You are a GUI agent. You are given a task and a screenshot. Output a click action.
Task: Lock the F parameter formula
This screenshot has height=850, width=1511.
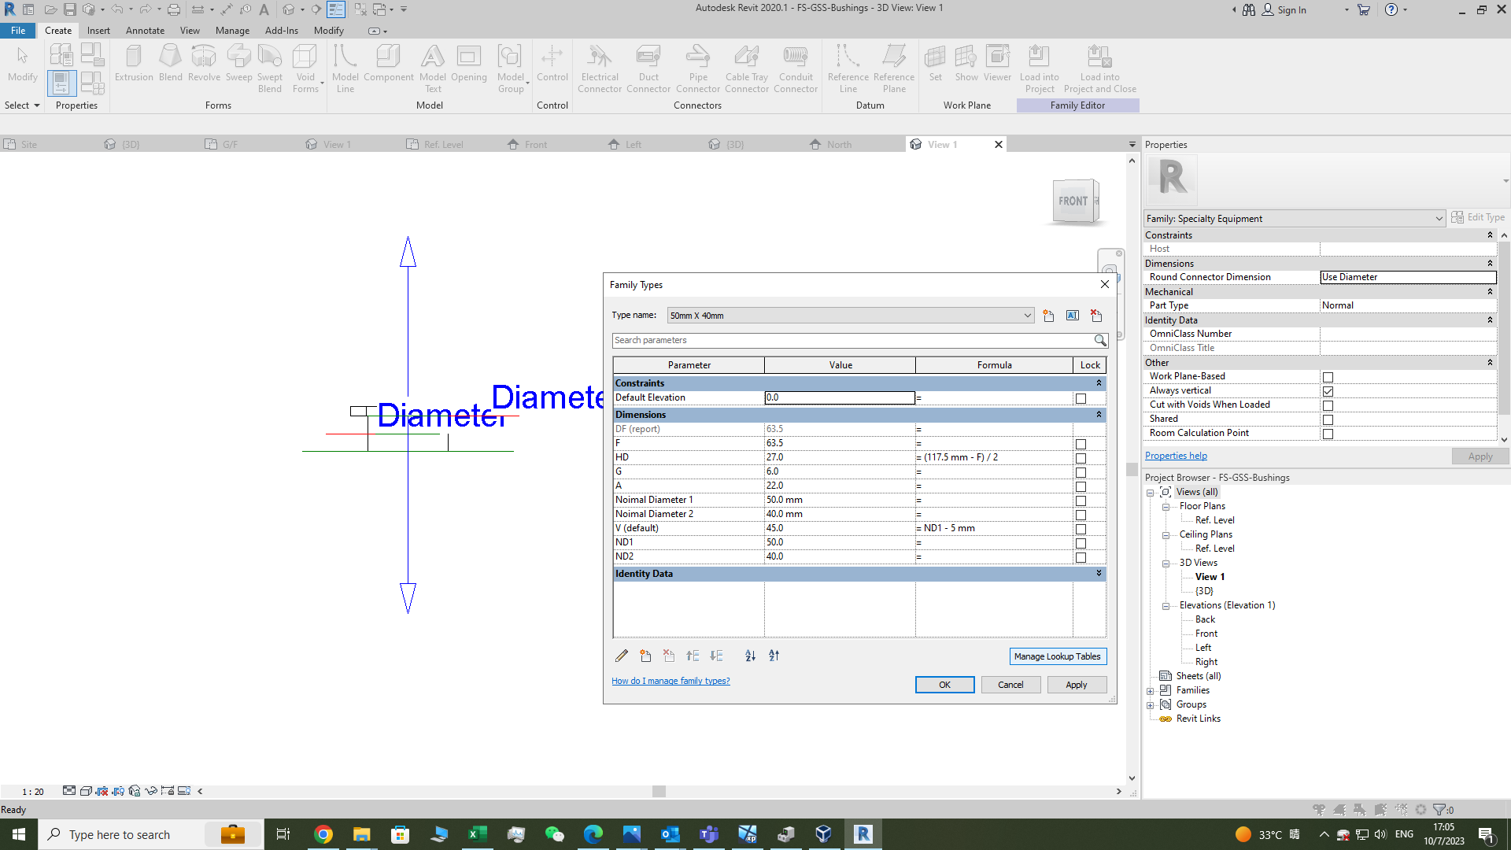pyautogui.click(x=1081, y=443)
